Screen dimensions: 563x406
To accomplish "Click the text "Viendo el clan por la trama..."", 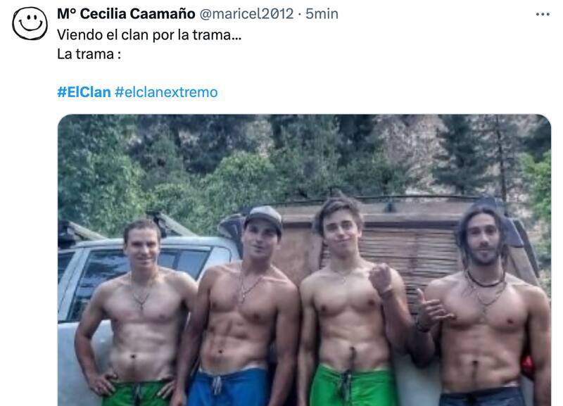I will point(149,34).
